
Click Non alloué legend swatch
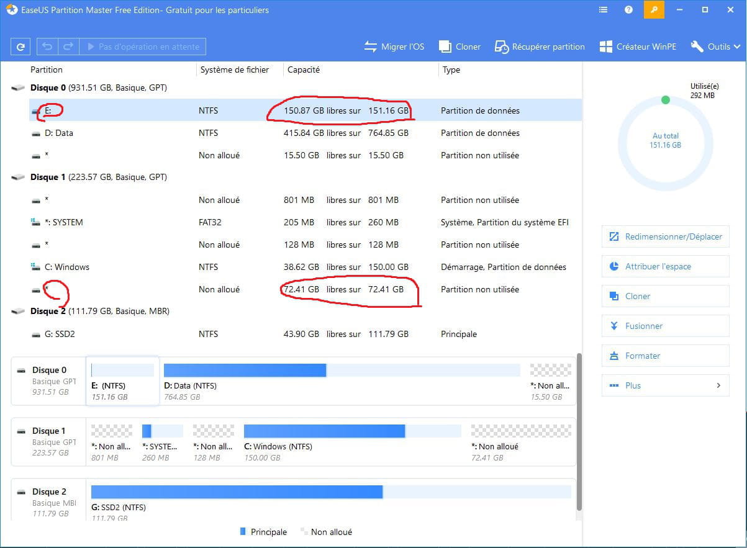pyautogui.click(x=304, y=532)
